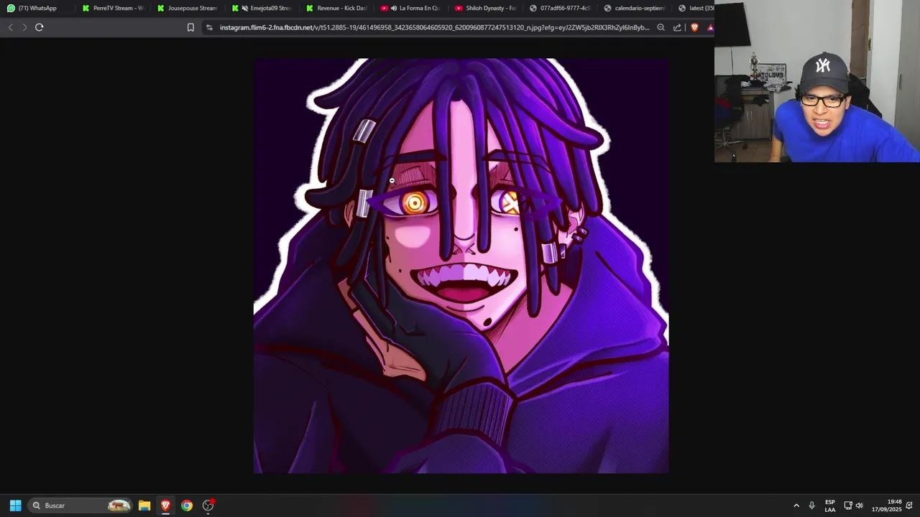Screen dimensions: 920x517
Task: Open the network display tray icon
Action: (x=847, y=506)
